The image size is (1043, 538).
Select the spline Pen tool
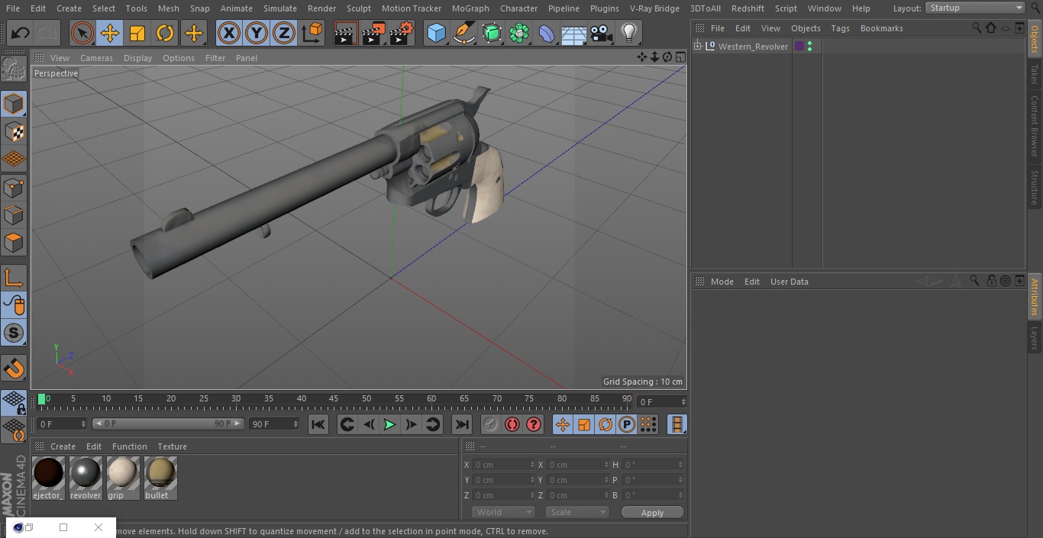463,33
